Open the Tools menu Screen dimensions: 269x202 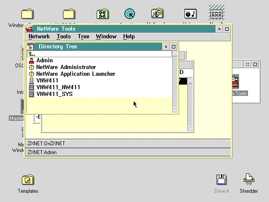click(63, 37)
